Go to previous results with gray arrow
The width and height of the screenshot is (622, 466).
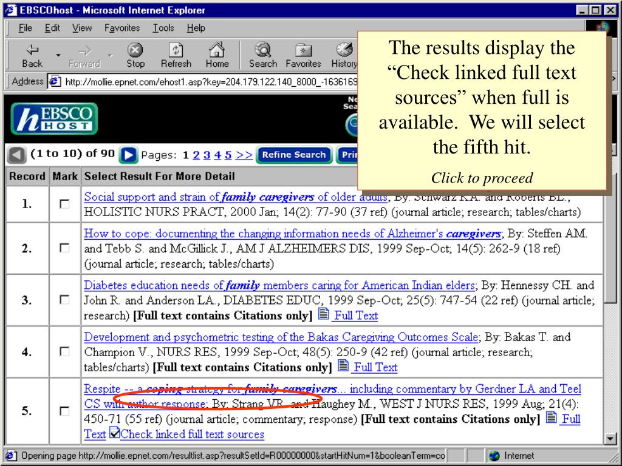tap(16, 155)
